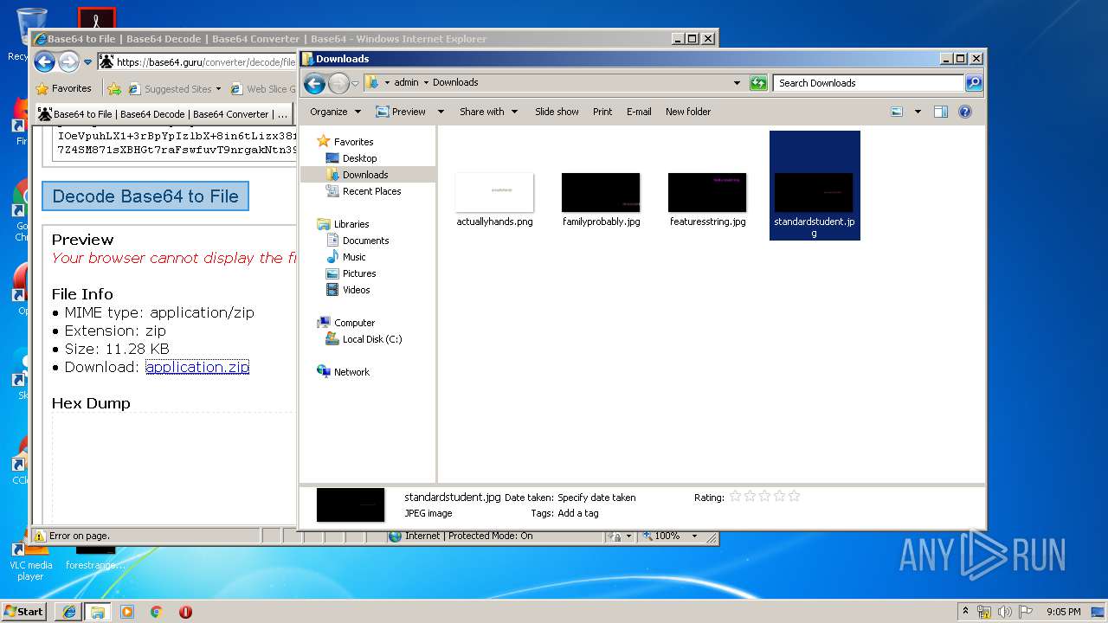
Task: Select the featuresstring.jpg thumbnail
Action: coord(707,192)
